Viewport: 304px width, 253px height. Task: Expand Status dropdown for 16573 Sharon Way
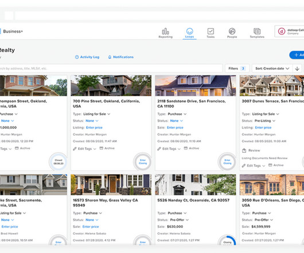(x=92, y=220)
